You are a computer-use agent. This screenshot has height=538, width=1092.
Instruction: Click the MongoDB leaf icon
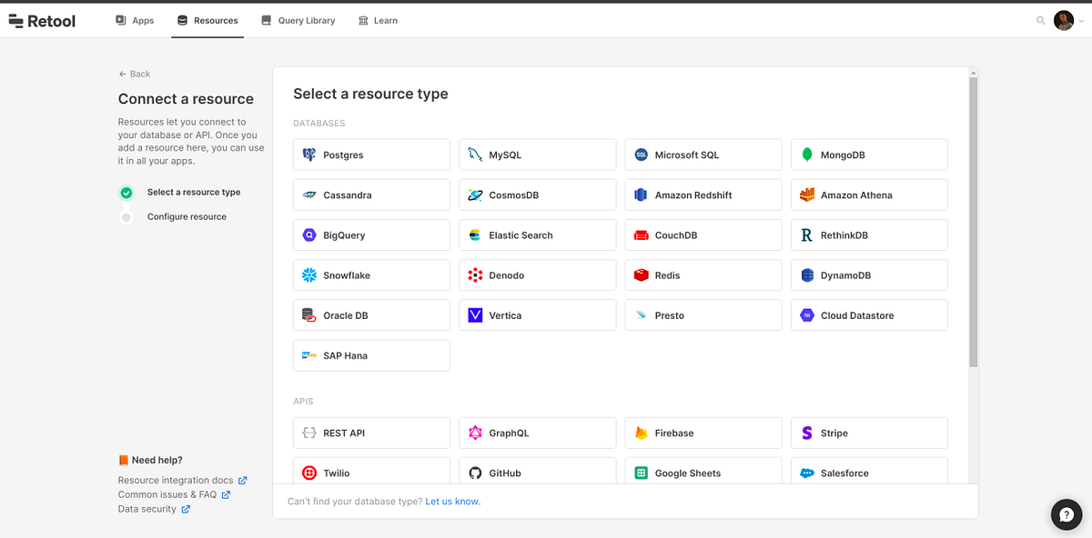[x=806, y=155]
